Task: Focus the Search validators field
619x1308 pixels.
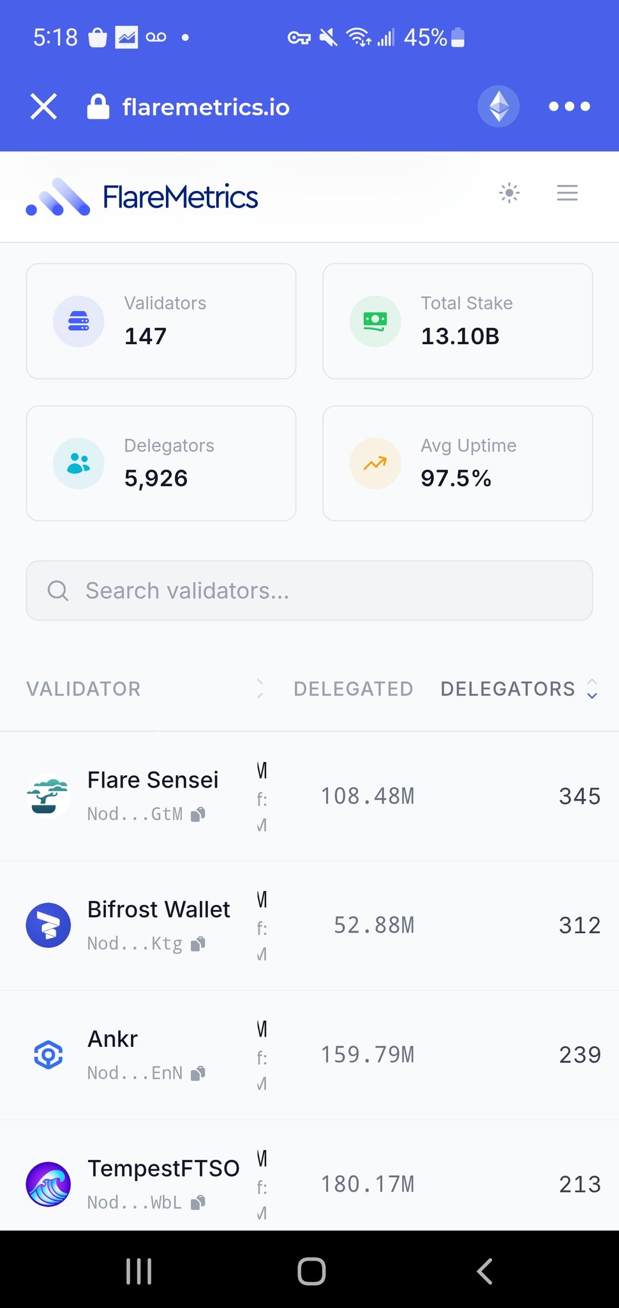Action: pos(309,591)
